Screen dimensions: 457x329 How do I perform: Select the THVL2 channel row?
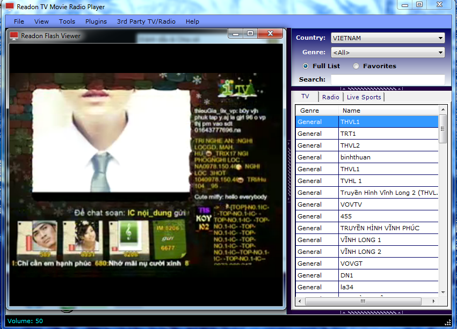367,145
